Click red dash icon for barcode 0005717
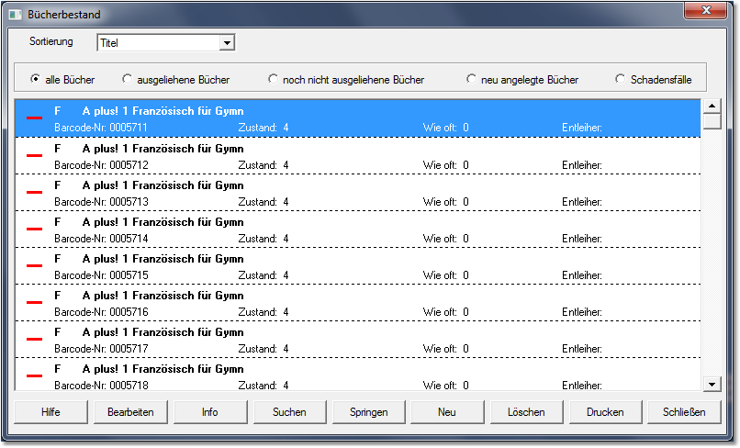Viewport: 740px width, 448px height. tap(34, 340)
